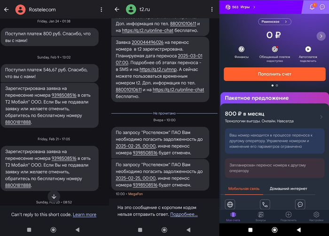Open the Бонусы section in the bottom bar
Viewport: 329px width, 236px height.
[260, 216]
